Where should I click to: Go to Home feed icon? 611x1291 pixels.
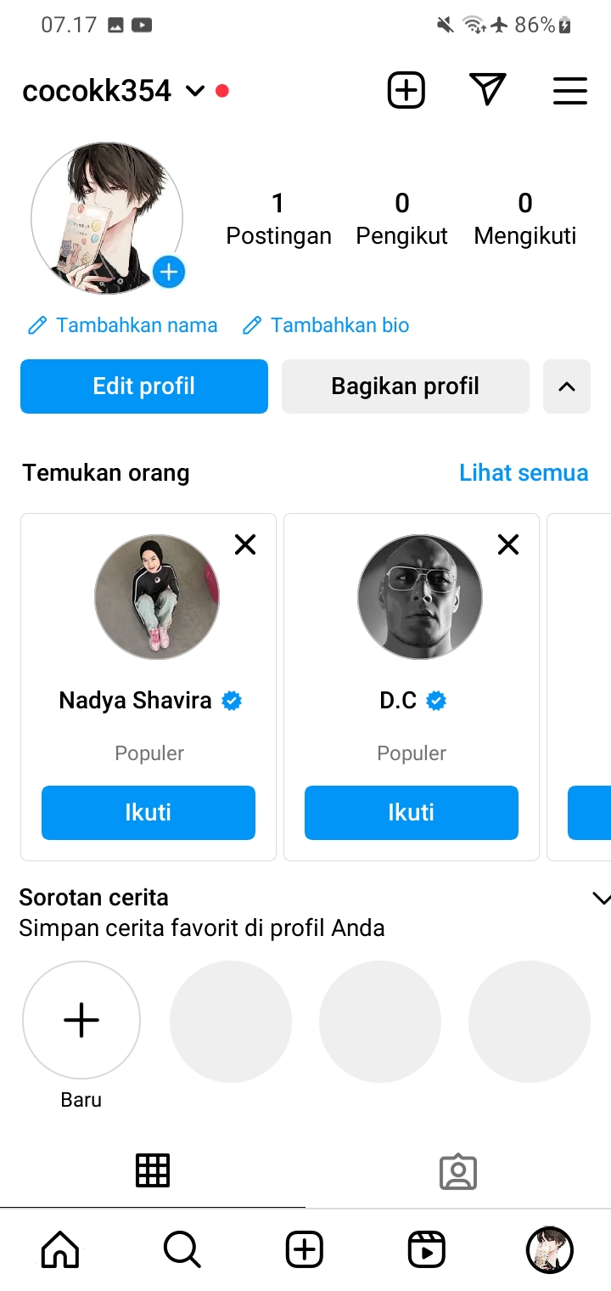60,1249
